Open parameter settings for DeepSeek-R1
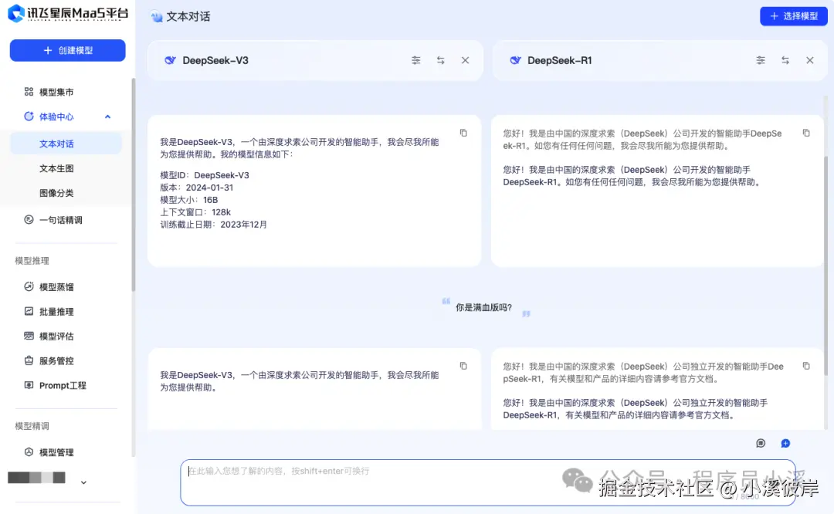The image size is (834, 514). (x=761, y=60)
